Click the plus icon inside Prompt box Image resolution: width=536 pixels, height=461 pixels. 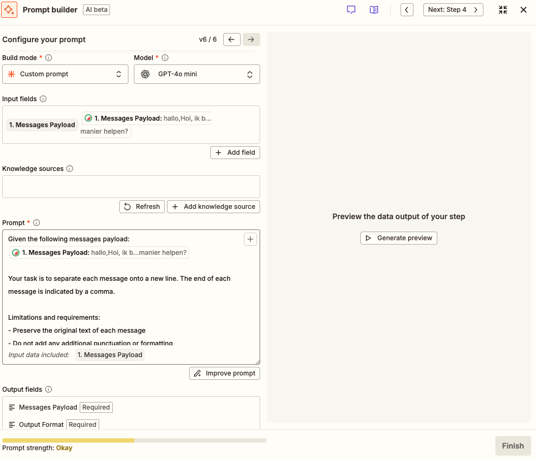(x=250, y=239)
